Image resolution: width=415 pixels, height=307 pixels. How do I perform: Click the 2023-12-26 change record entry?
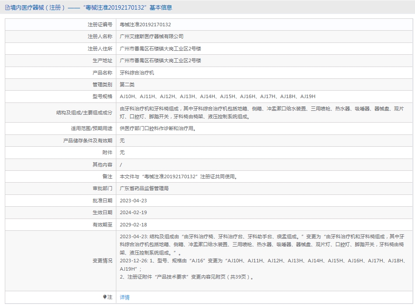pos(262,265)
